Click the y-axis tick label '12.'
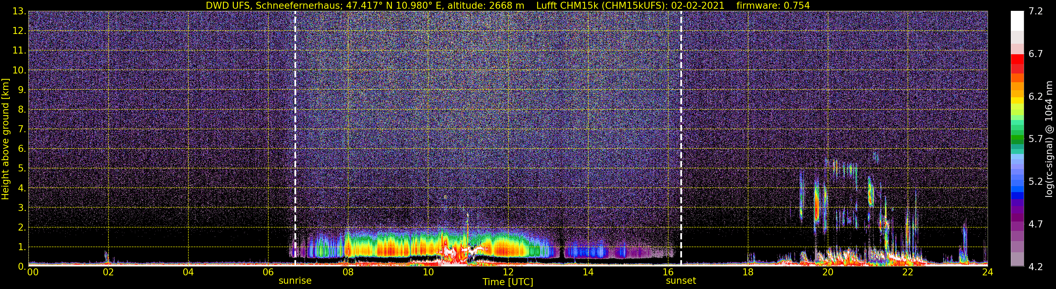 click(x=19, y=31)
